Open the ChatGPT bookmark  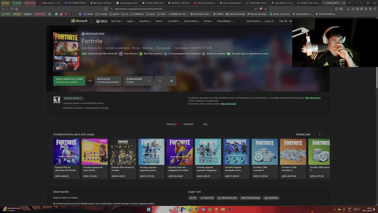pos(218,14)
